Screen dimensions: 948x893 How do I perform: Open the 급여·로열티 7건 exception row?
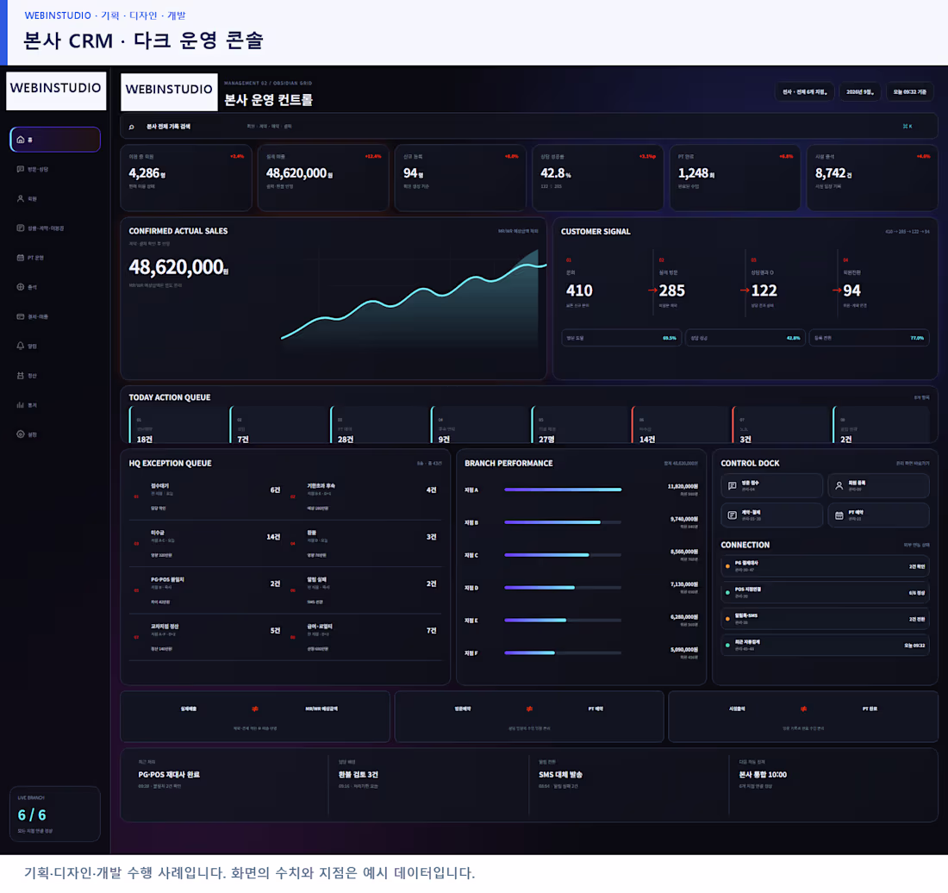click(364, 637)
